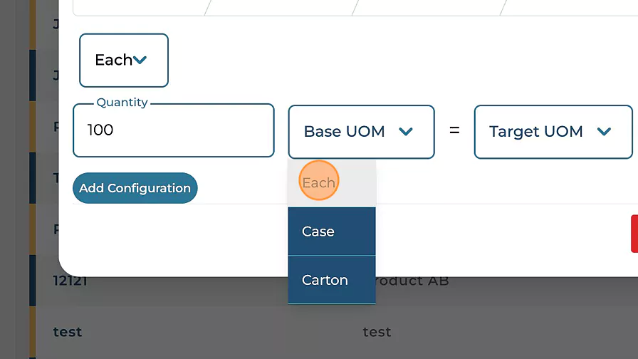The width and height of the screenshot is (638, 359).
Task: Open the Each unit selector box
Action: (x=123, y=61)
